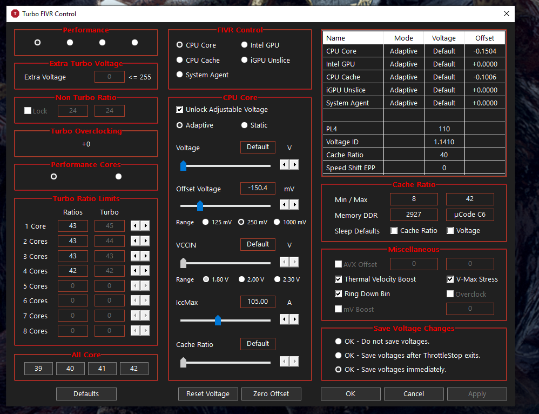Confirm with the OK button

point(351,393)
